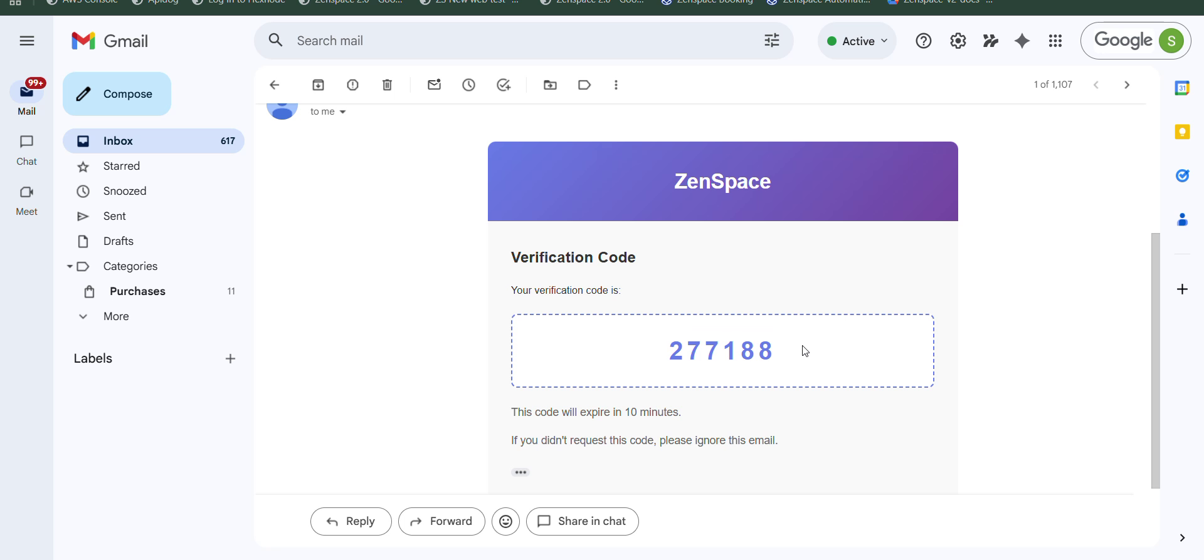
Task: Open Contacts side panel
Action: [1182, 219]
